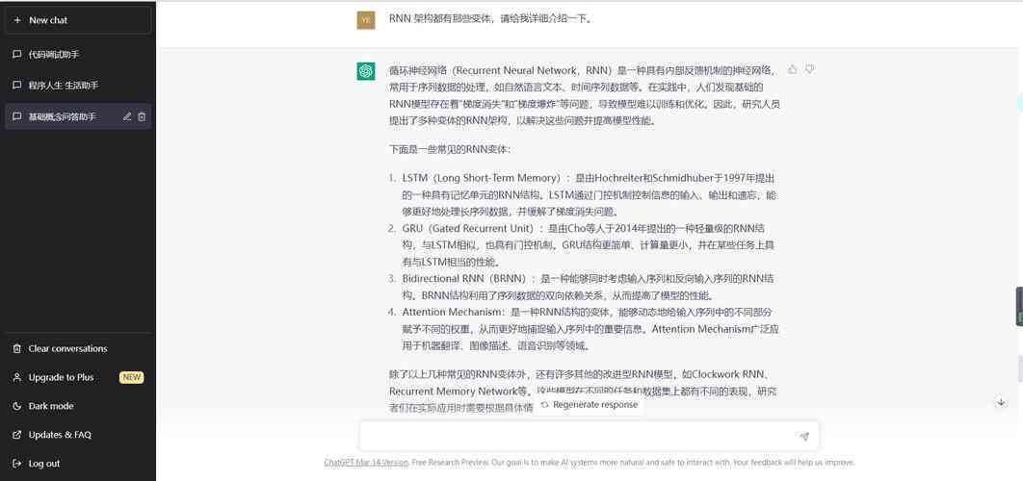
Task: Click the regenerate circular arrows icon
Action: pos(545,405)
